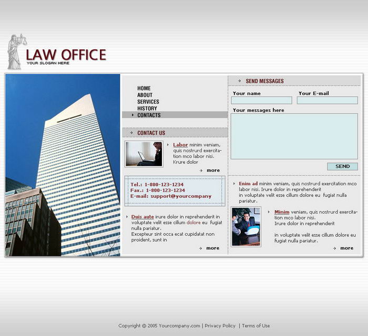Viewport: 368px width, 336px height.
Task: Select the History menu item
Action: 147,108
